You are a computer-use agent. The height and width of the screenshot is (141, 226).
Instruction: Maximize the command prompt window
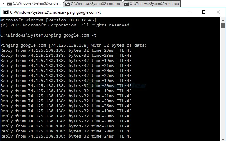[x=204, y=12]
